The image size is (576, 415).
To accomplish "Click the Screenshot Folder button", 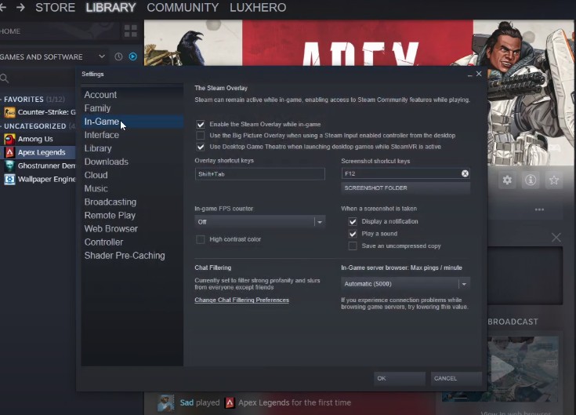I will pyautogui.click(x=405, y=187).
